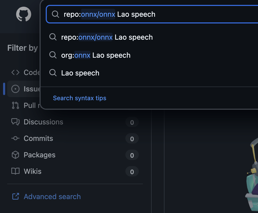Filter results by Discussions
The height and width of the screenshot is (213, 258).
(x=43, y=122)
